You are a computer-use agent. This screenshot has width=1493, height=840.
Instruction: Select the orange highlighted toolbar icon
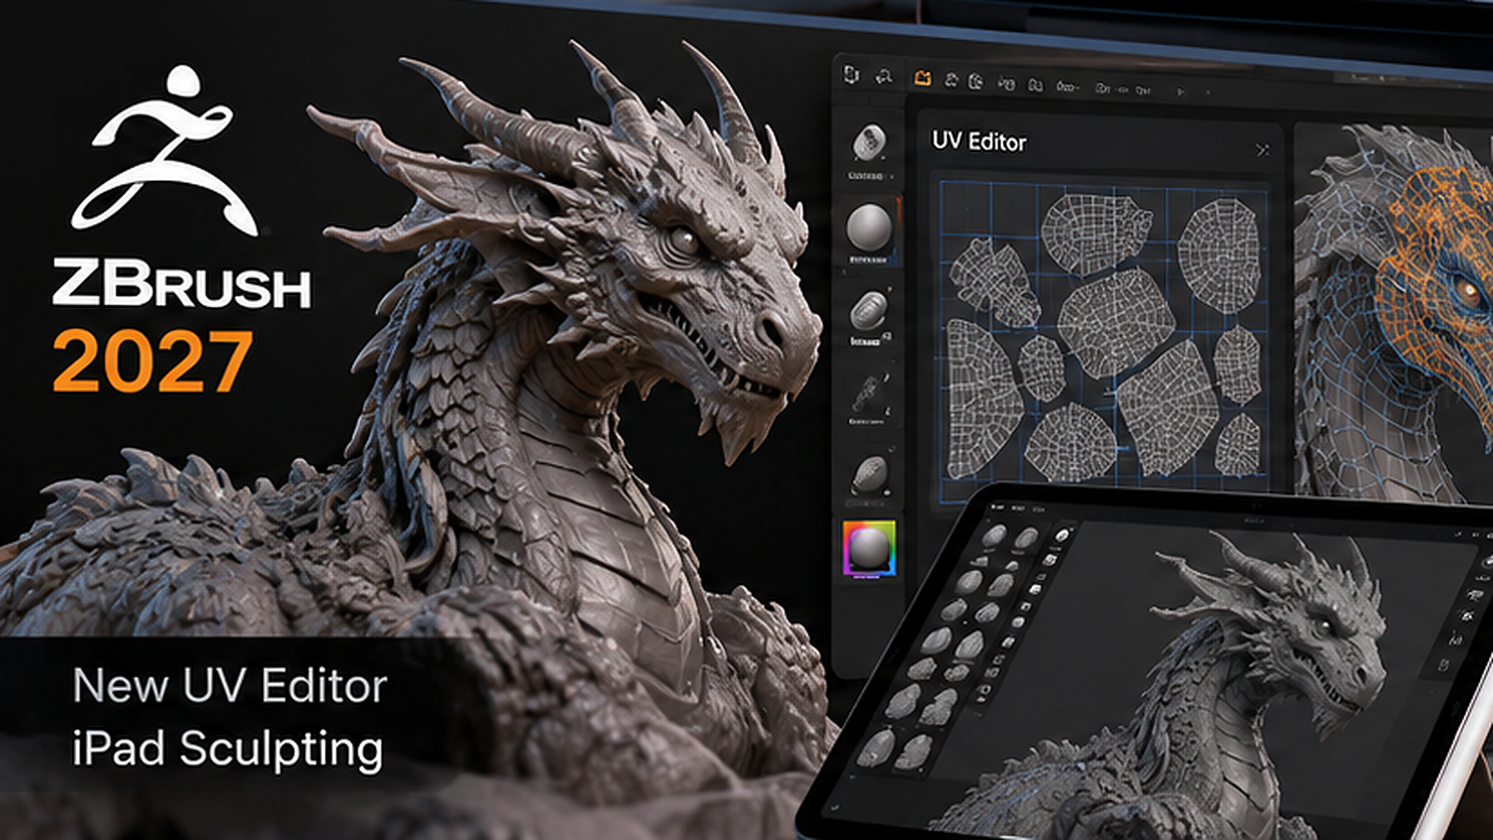point(923,79)
